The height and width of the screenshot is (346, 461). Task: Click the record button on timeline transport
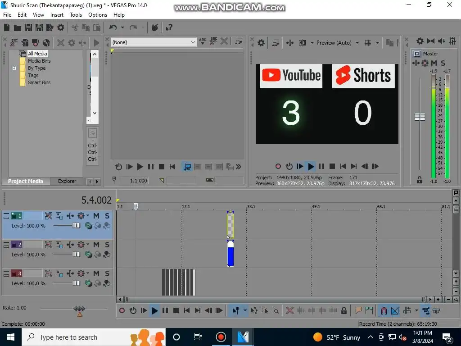click(122, 311)
